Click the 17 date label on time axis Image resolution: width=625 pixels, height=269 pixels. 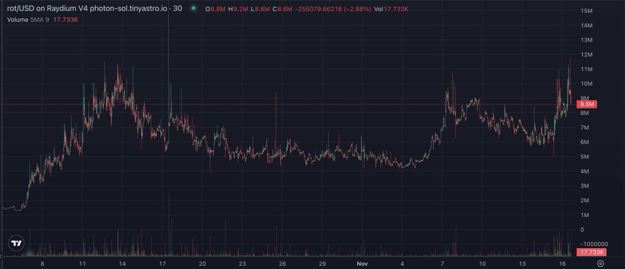(x=161, y=264)
